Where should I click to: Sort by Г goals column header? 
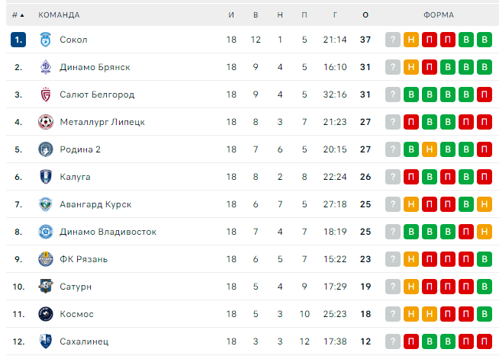coord(335,15)
